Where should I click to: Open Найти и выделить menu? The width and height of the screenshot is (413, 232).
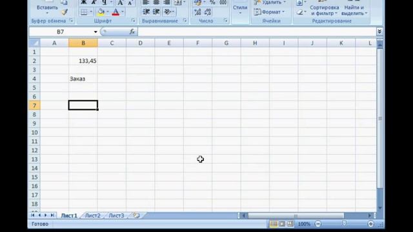coord(354,10)
